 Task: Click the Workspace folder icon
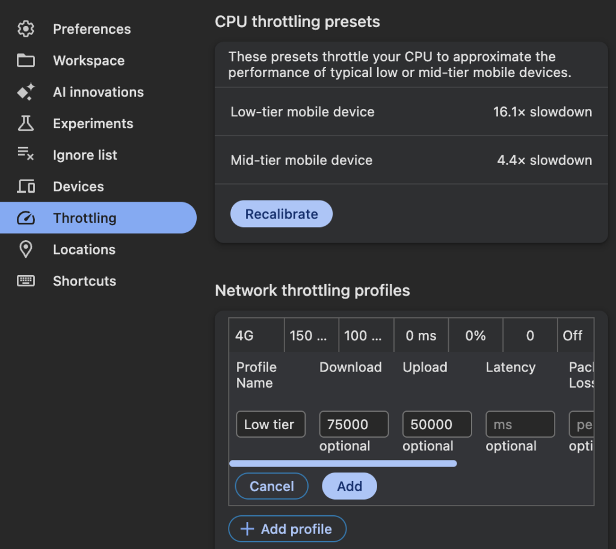tap(25, 60)
